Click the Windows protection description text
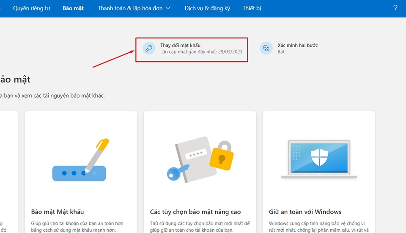406x233 pixels. point(318,227)
